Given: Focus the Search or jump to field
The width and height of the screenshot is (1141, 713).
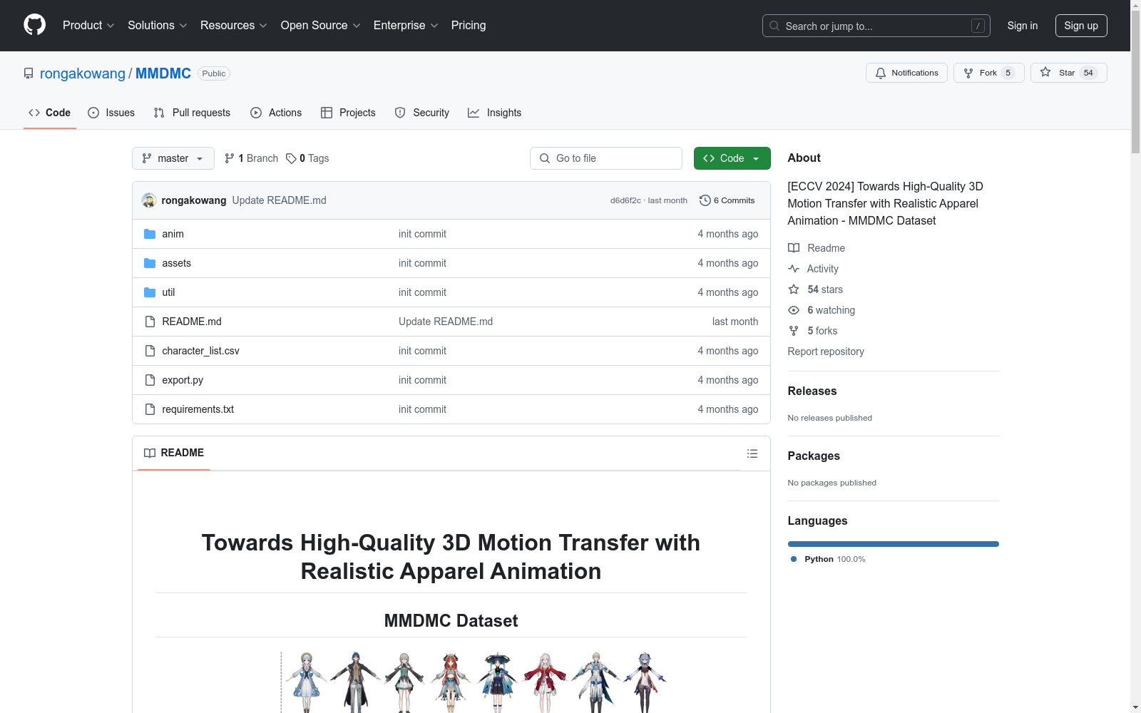Looking at the screenshot, I should pos(876,26).
